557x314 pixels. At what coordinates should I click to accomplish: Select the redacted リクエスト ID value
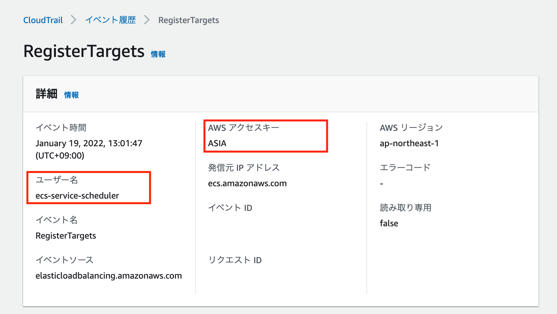pos(264,282)
